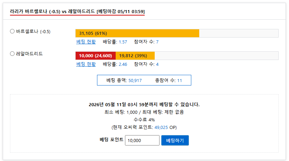Click the 바르셀로나 (-0.5) option label
Viewport: 289px width, 161px height.
point(33,31)
